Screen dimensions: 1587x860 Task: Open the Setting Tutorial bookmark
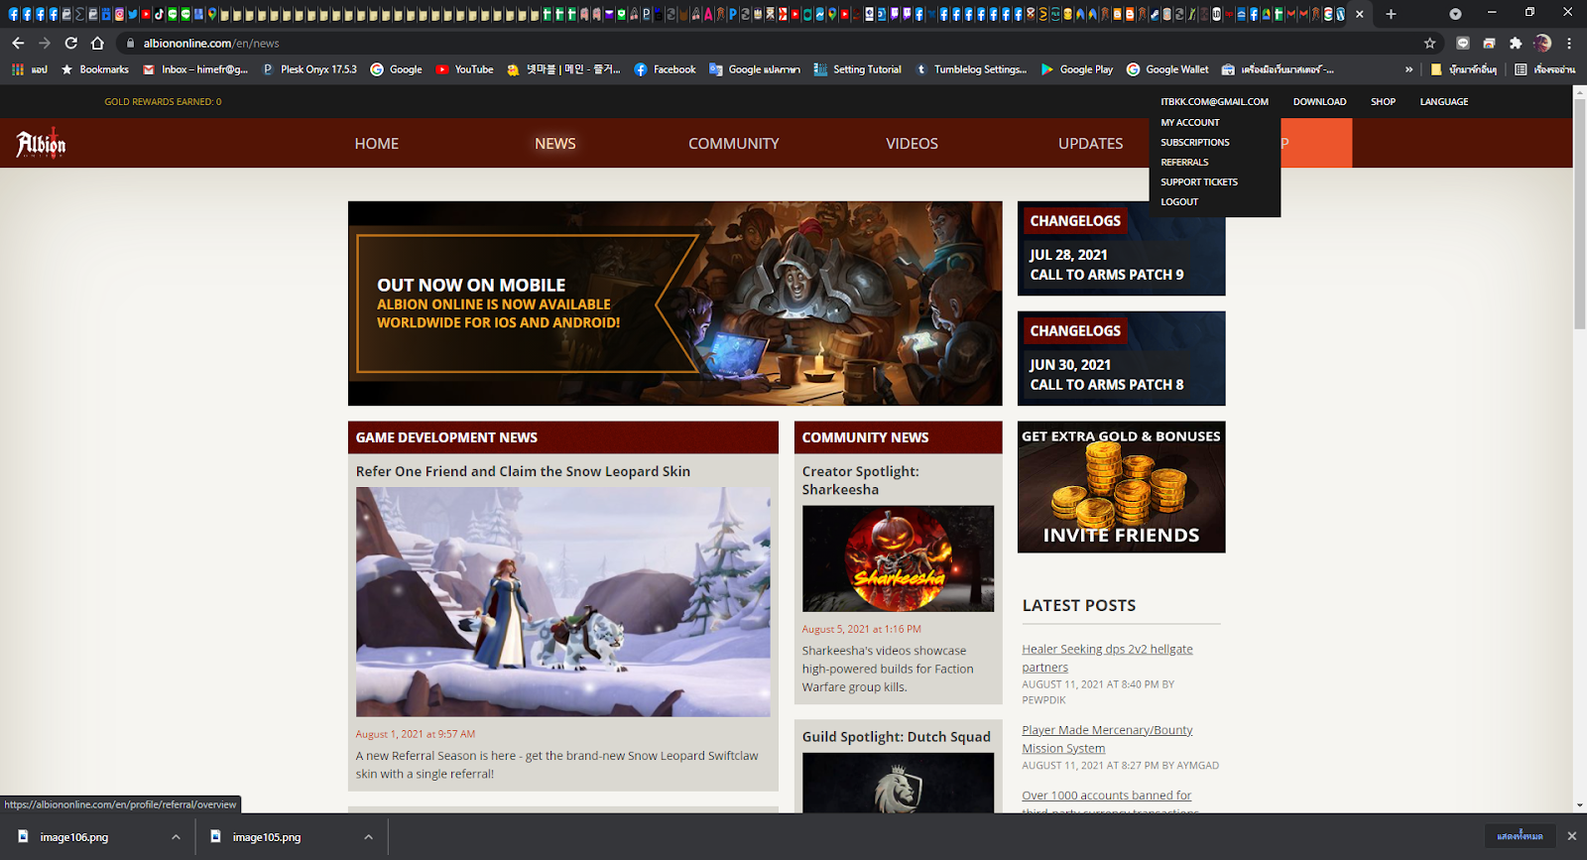click(x=858, y=69)
